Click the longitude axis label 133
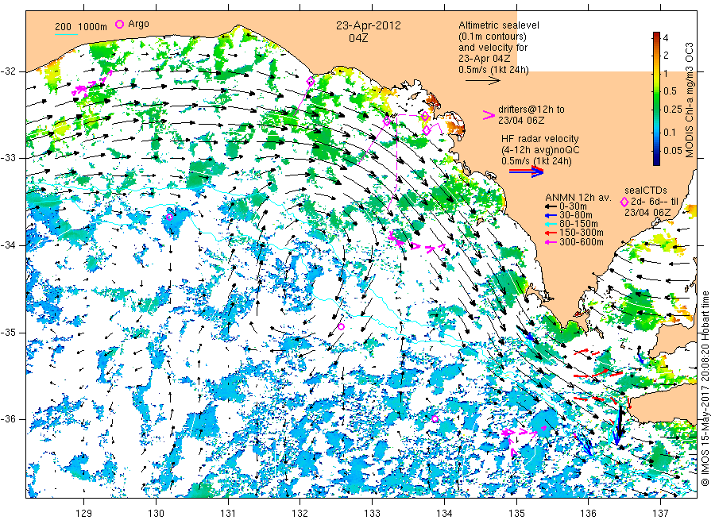 coord(372,514)
